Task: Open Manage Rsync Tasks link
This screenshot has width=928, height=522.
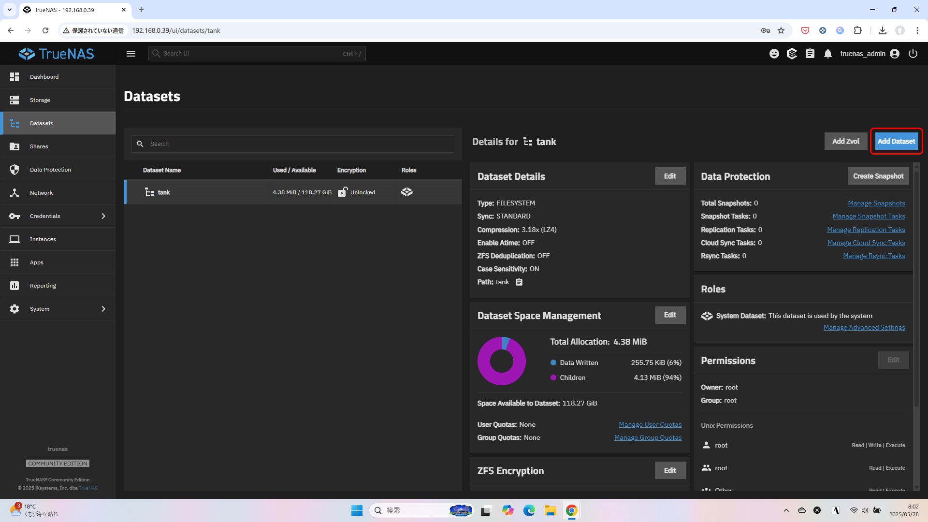Action: pos(874,256)
